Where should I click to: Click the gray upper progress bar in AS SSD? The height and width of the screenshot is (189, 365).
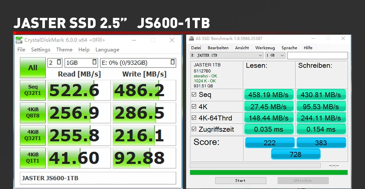pyautogui.click(x=255, y=166)
